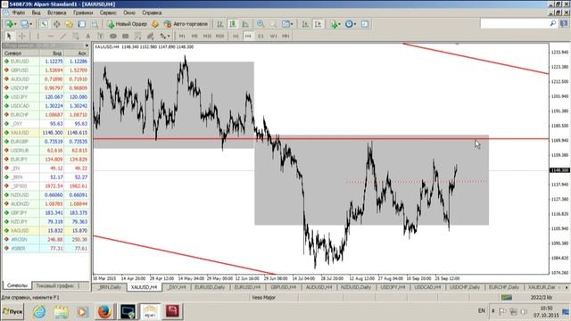Open the Data Window icon
This screenshot has height=321, width=571.
56,24
